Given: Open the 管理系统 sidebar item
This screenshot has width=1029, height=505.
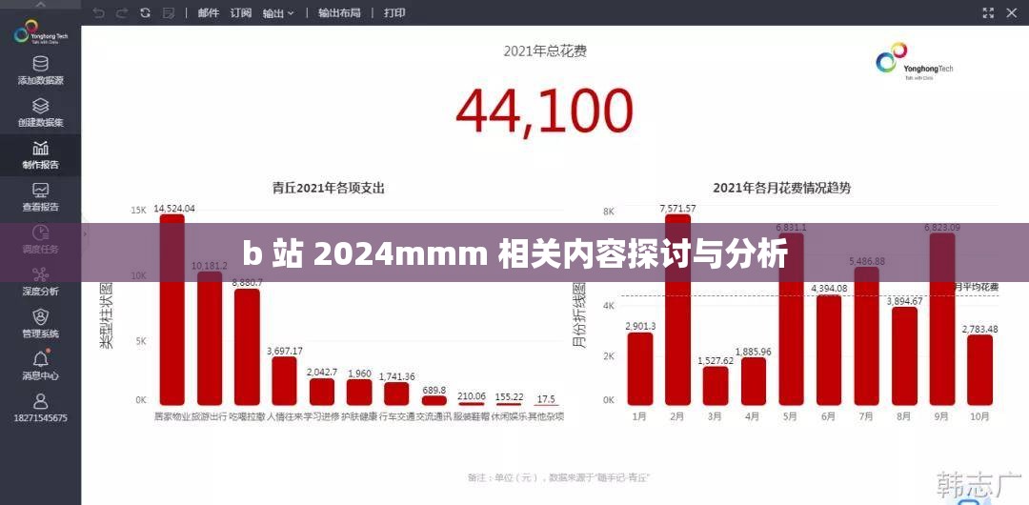Looking at the screenshot, I should [x=40, y=324].
